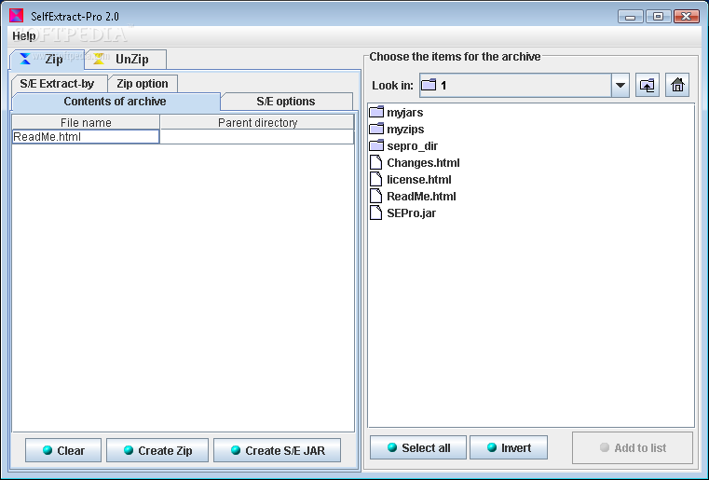Click the Invert selection button
Image resolution: width=709 pixels, height=480 pixels.
click(509, 447)
